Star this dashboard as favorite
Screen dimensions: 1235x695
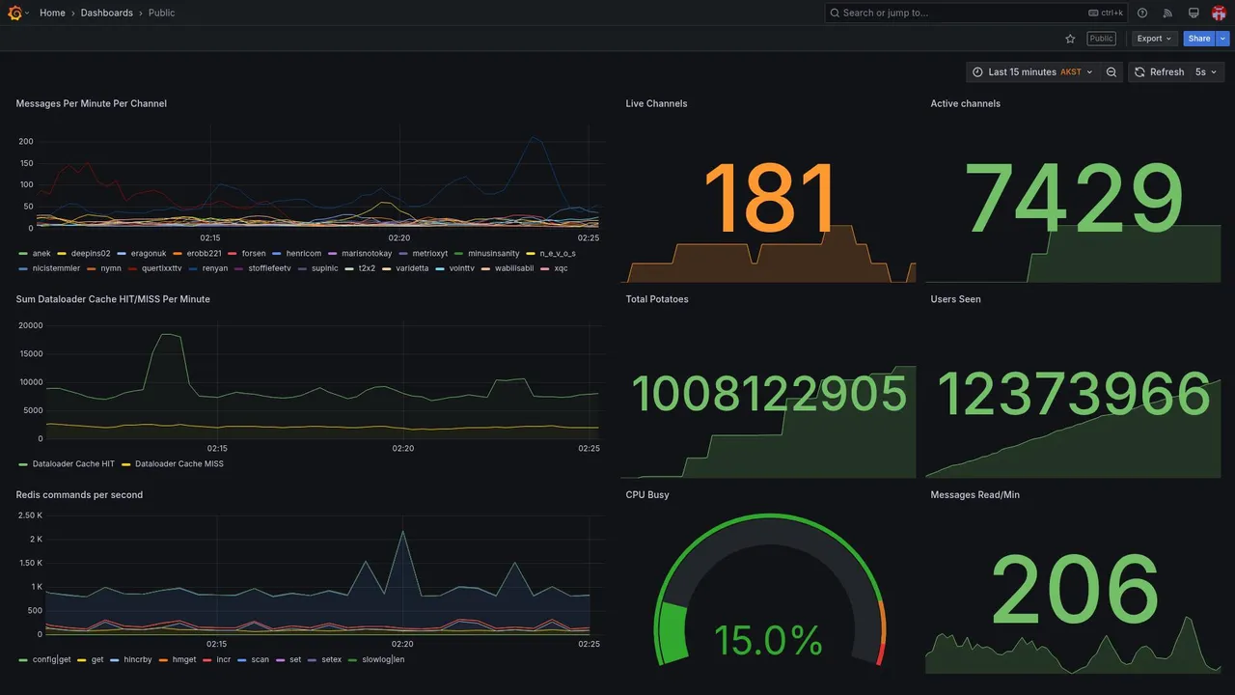1070,39
